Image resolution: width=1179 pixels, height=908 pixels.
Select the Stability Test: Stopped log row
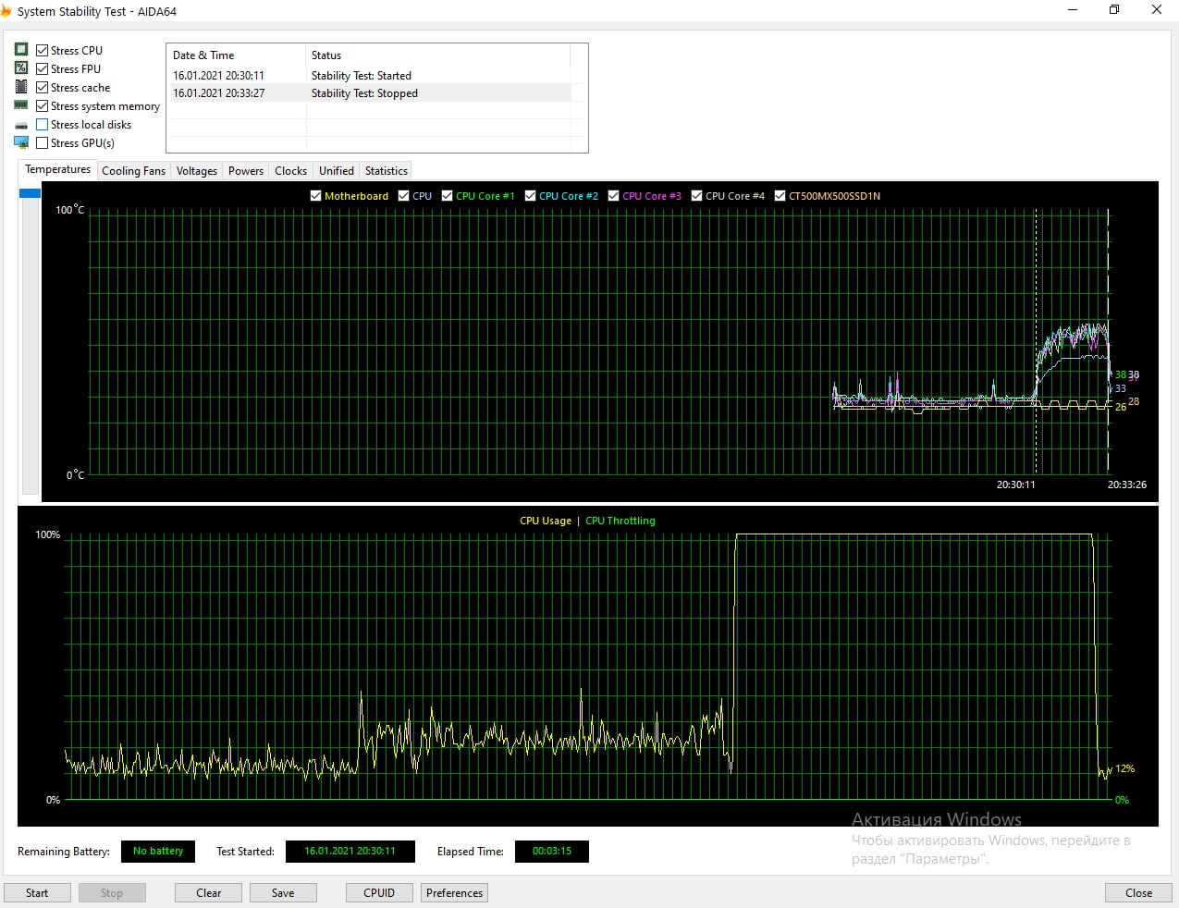(370, 93)
